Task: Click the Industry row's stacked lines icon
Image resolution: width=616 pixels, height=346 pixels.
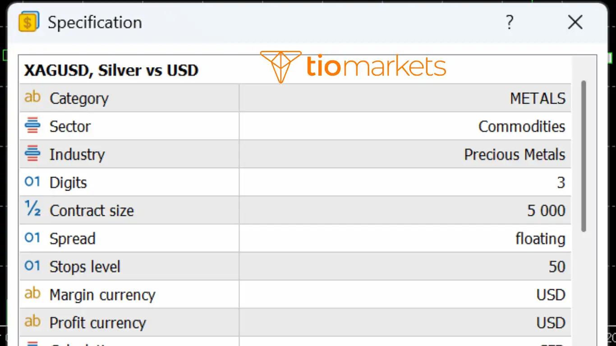Action: point(32,154)
